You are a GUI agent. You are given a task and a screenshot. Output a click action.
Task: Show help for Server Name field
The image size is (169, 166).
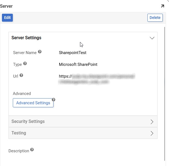(40, 52)
